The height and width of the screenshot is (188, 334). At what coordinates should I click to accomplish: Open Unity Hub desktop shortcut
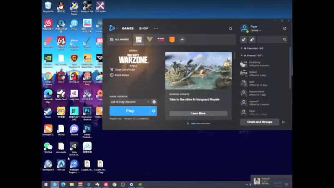74,95
